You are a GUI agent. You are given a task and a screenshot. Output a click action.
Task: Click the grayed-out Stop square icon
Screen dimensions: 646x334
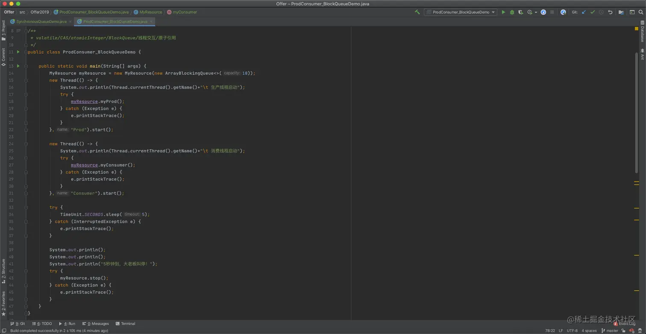pyautogui.click(x=552, y=12)
